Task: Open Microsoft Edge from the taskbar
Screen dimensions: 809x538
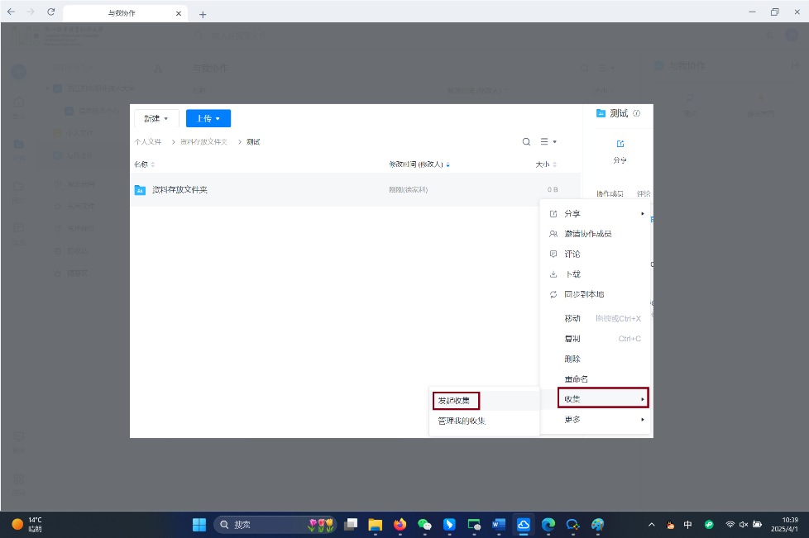Action: pos(548,524)
